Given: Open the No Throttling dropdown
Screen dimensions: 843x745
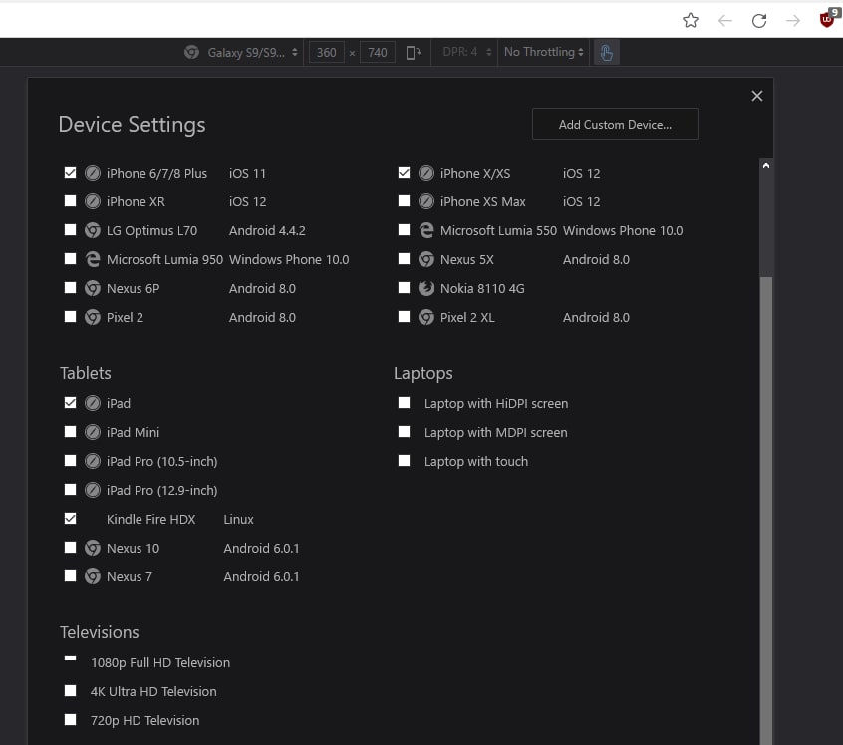Looking at the screenshot, I should coord(543,52).
